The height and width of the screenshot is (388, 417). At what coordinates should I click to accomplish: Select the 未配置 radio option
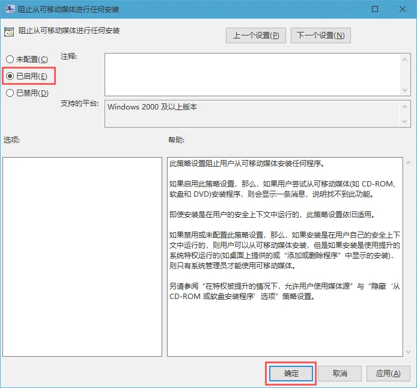click(x=10, y=60)
